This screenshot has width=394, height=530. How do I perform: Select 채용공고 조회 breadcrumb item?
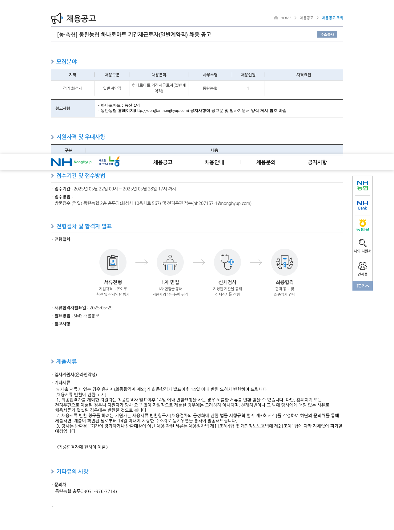332,18
